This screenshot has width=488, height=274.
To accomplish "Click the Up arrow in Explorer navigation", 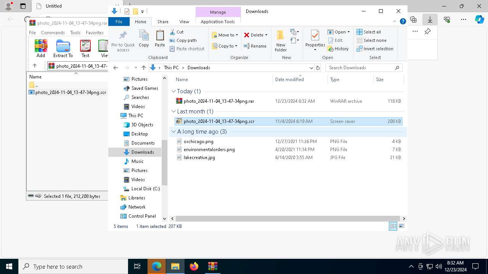I will point(144,68).
